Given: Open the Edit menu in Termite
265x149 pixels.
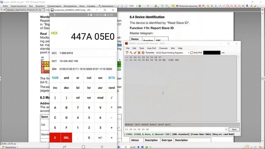Looking at the screenshot, I should click(x=134, y=48).
